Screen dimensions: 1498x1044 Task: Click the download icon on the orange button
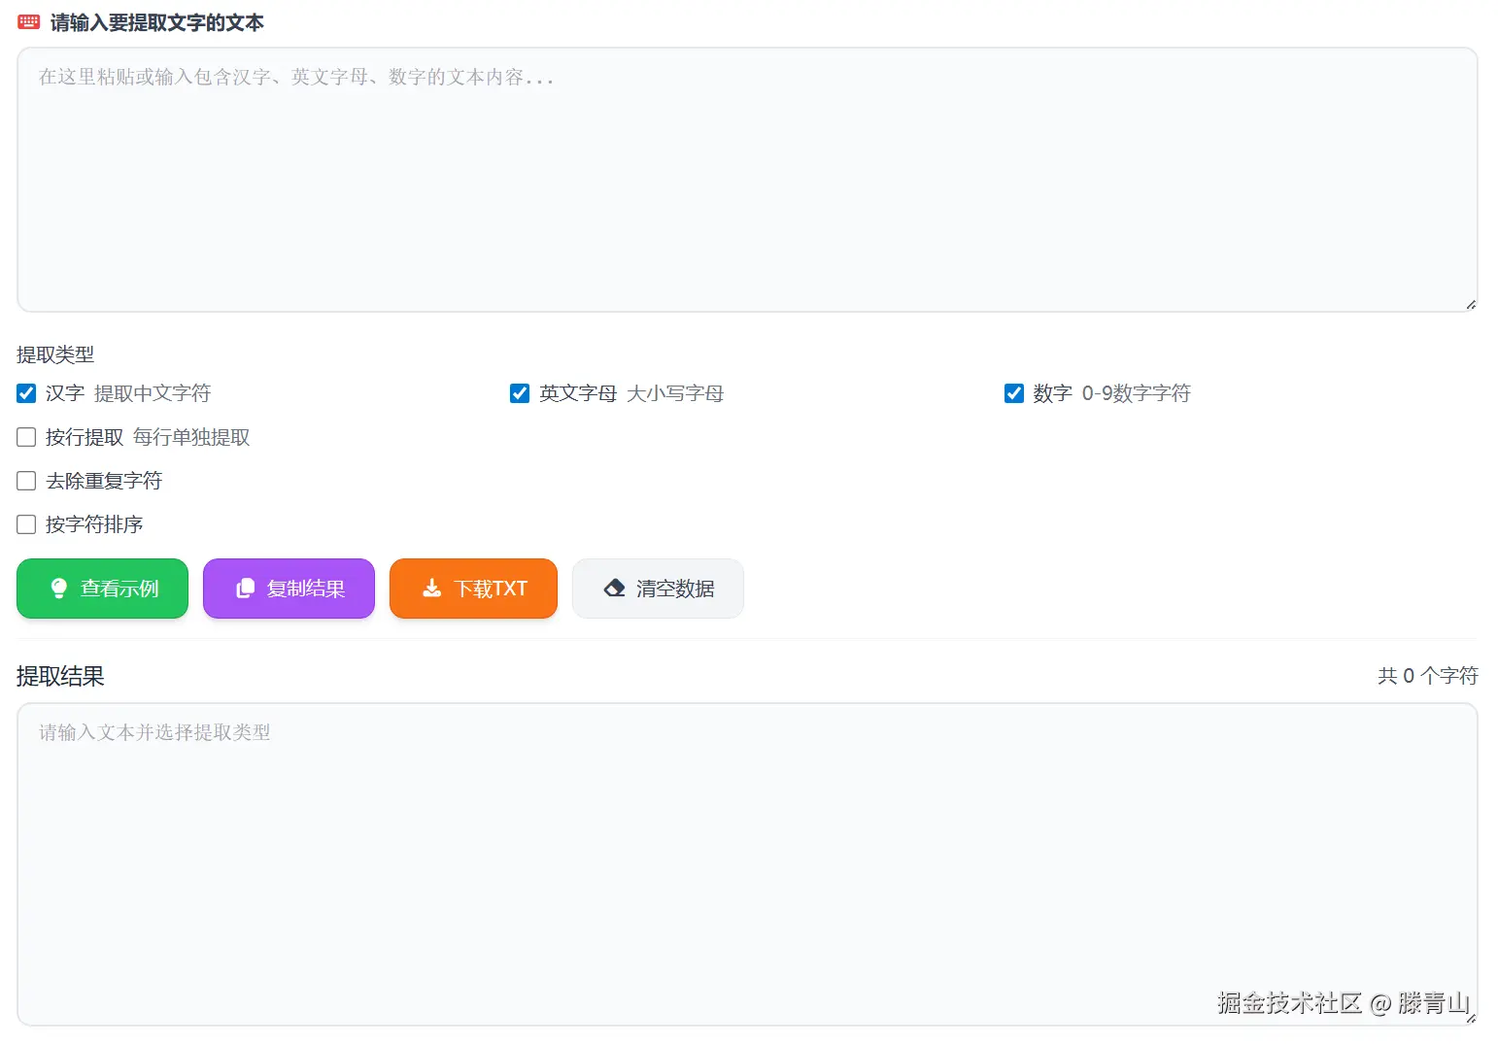click(x=430, y=588)
